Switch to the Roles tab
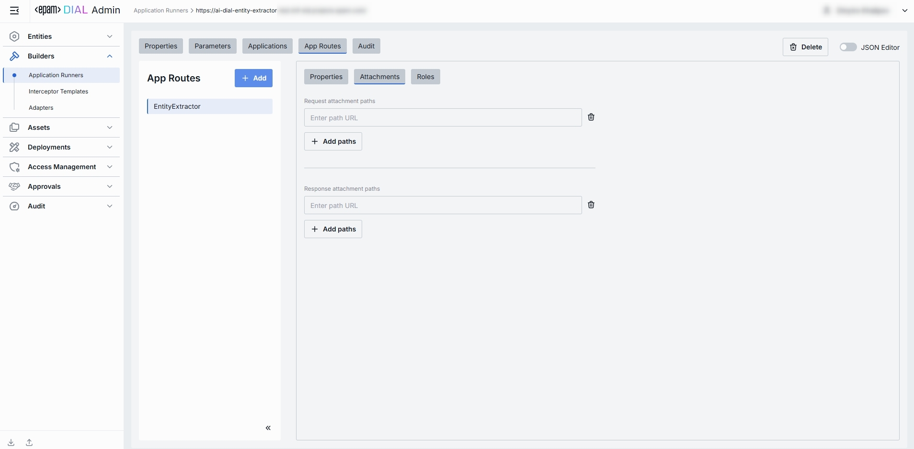Image resolution: width=914 pixels, height=449 pixels. pos(425,77)
